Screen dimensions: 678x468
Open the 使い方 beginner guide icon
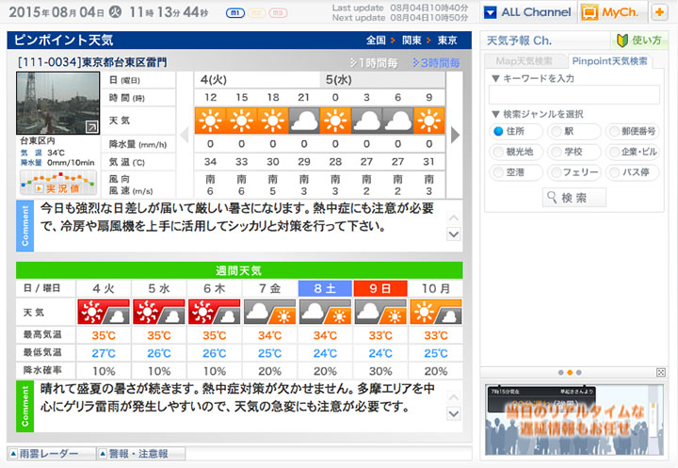[640, 40]
